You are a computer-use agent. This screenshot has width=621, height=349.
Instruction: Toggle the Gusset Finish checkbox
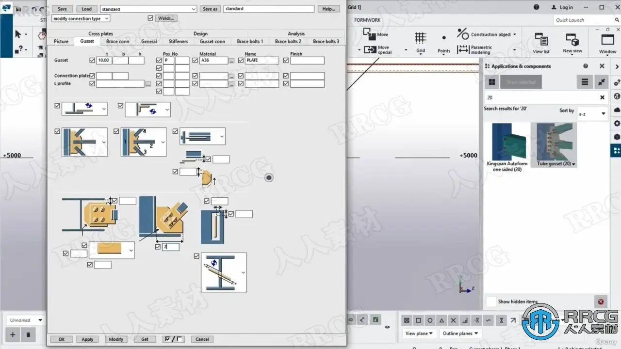pyautogui.click(x=286, y=61)
